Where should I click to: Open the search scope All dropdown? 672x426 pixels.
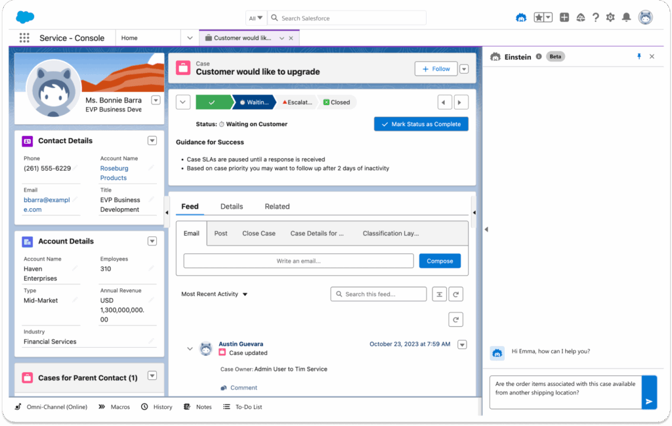pyautogui.click(x=256, y=18)
